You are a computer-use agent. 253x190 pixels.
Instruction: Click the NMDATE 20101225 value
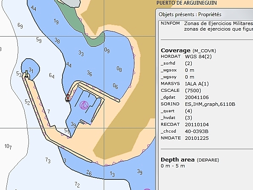click(197, 138)
